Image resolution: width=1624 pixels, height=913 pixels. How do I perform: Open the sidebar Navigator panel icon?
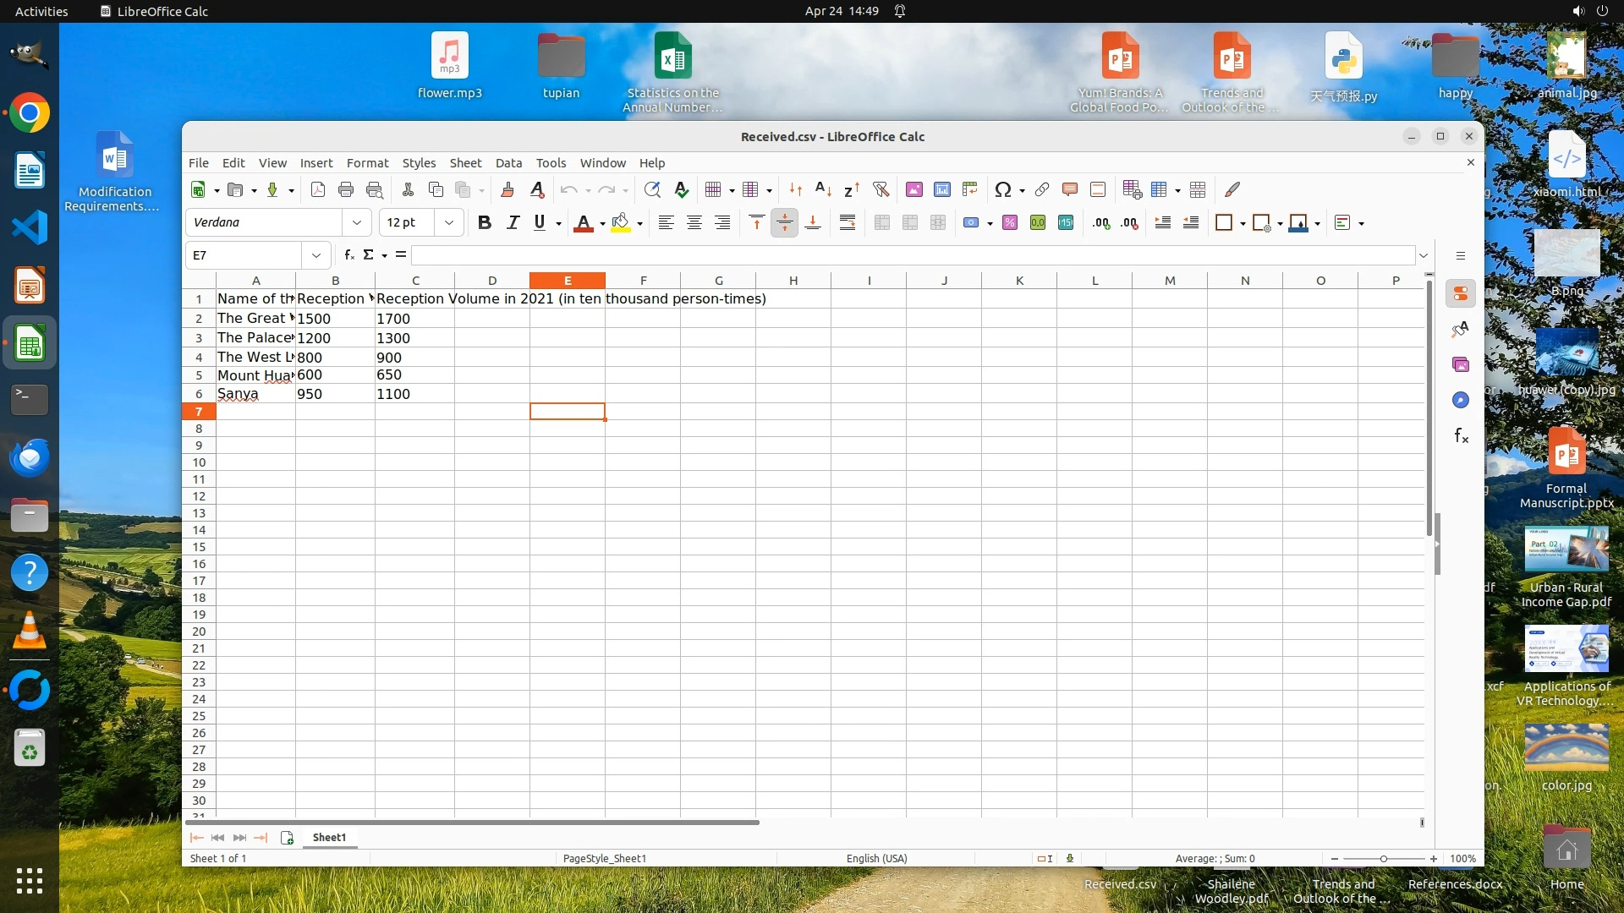click(x=1461, y=400)
